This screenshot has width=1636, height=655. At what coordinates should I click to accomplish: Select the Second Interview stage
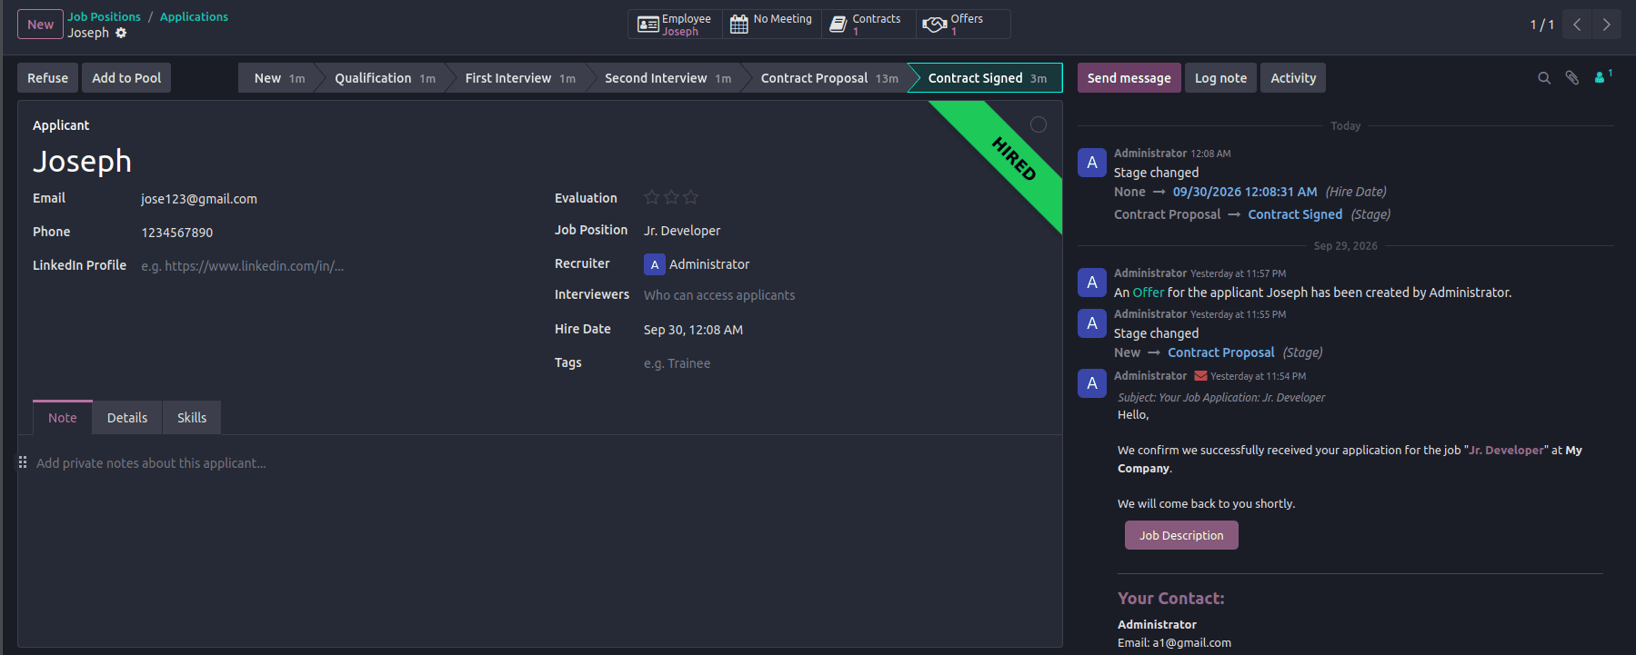(x=667, y=78)
